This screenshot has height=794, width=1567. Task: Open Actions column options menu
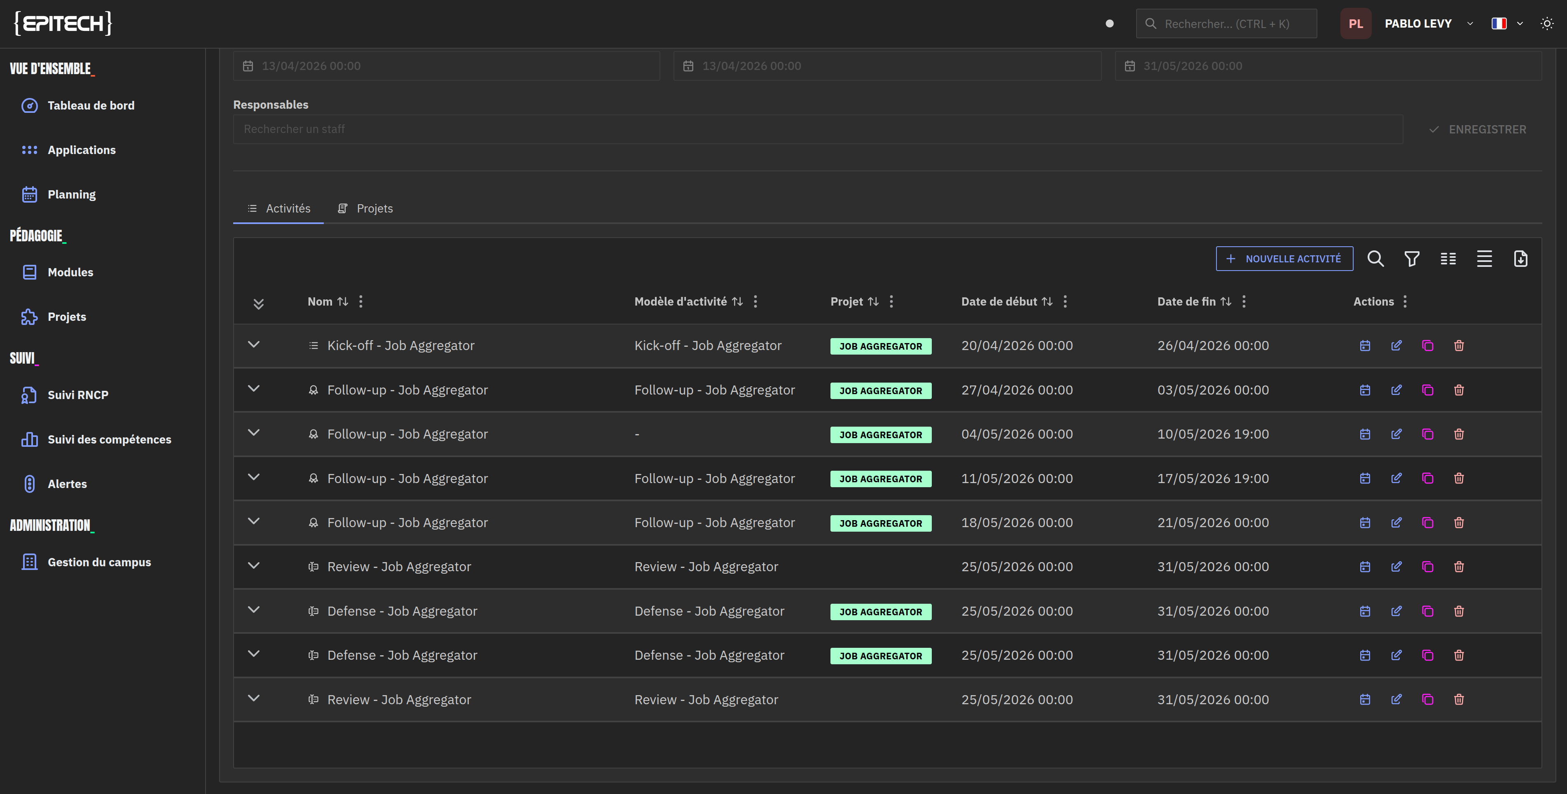[1405, 301]
